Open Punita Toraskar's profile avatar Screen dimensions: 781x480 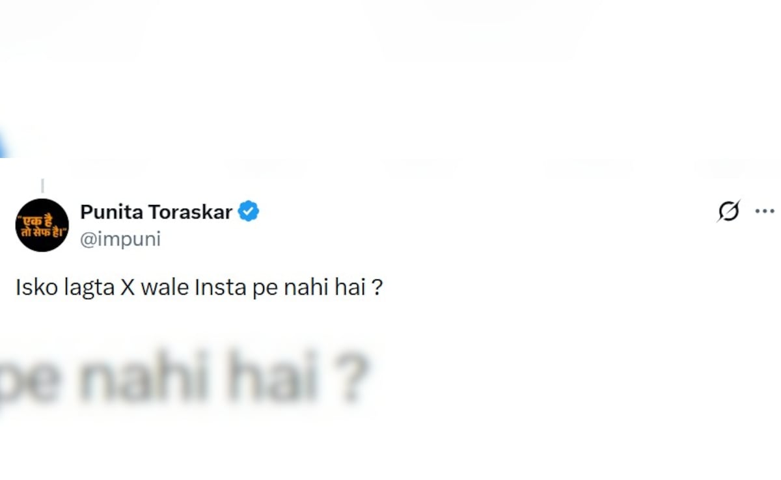[42, 225]
